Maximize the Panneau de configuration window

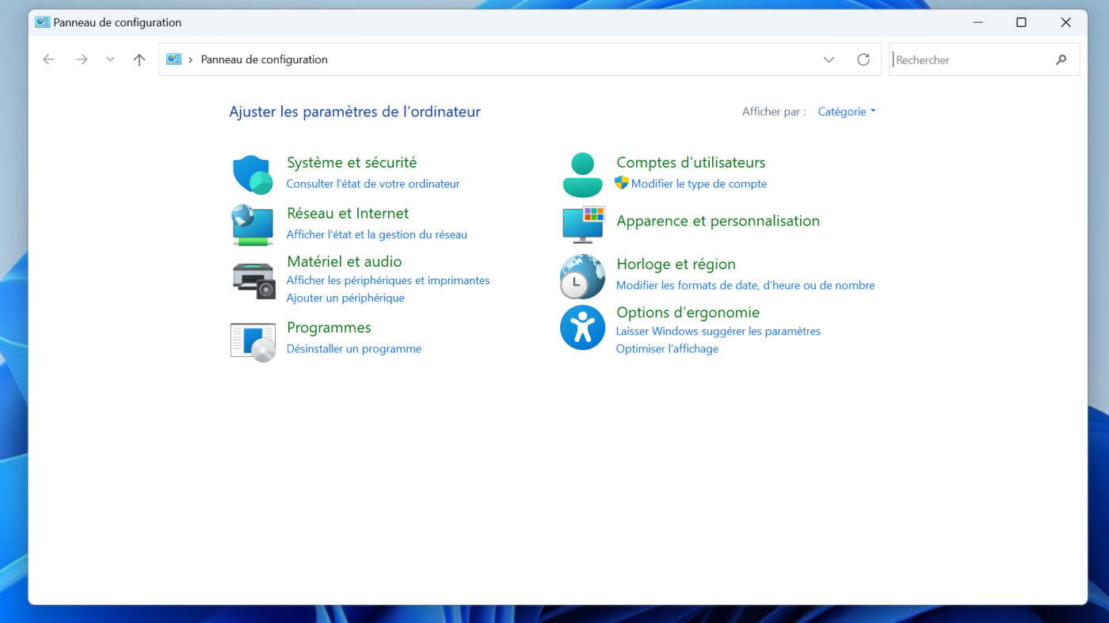(x=1022, y=22)
